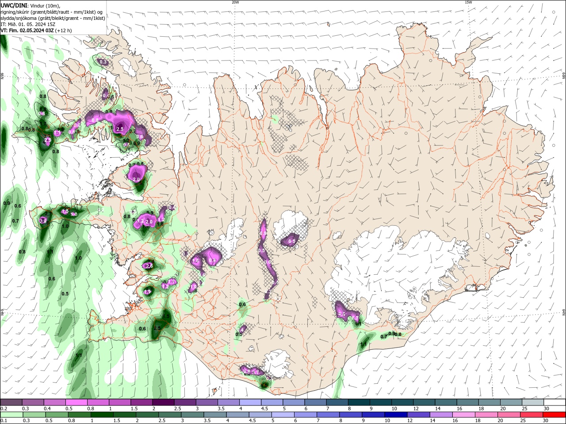This screenshot has height=424, width=566.
Task: Click the first dusky purple swatch labeled 0.2
Action: pos(11,402)
